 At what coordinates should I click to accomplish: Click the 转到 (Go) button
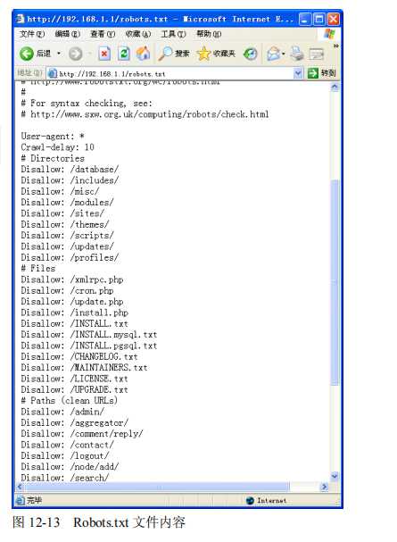tap(322, 73)
